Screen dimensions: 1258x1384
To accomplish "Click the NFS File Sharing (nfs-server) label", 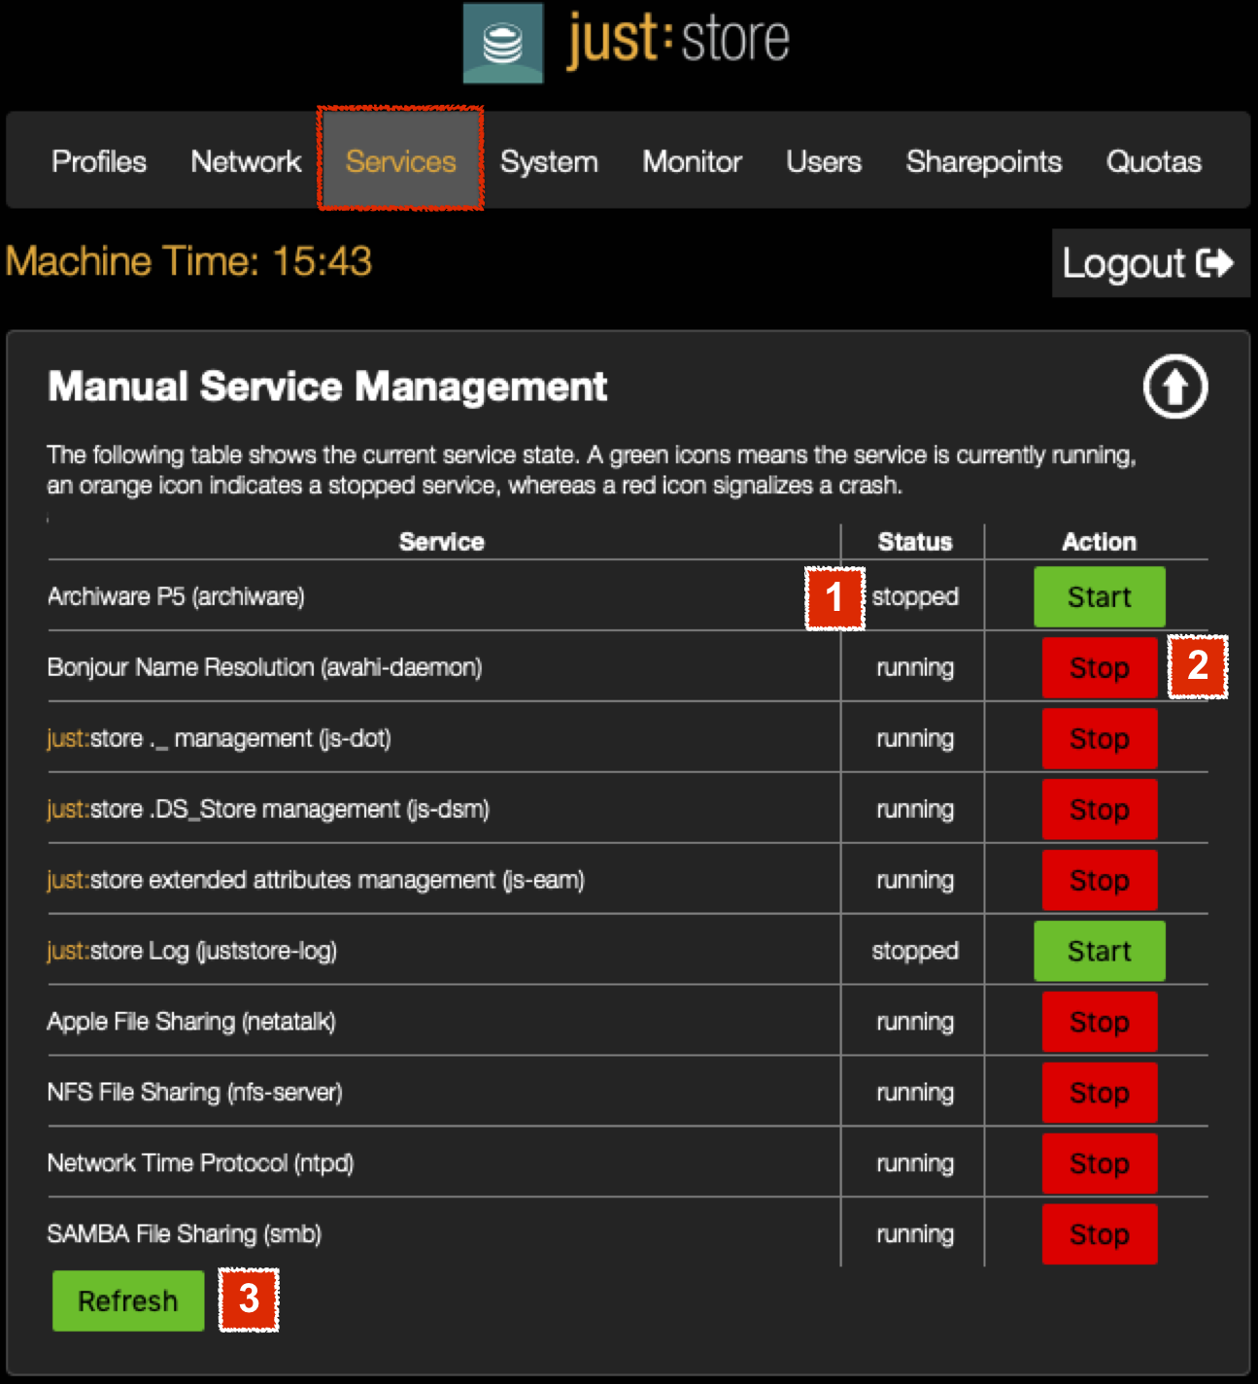I will click(x=194, y=1093).
